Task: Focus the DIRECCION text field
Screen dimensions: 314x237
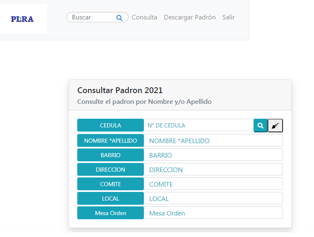Action: tap(213, 170)
